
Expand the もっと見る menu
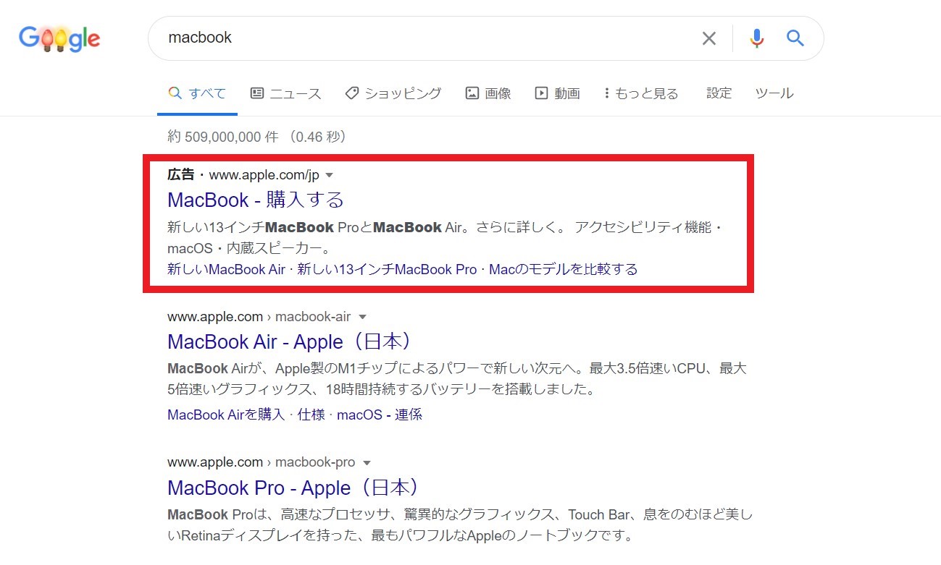pos(641,93)
